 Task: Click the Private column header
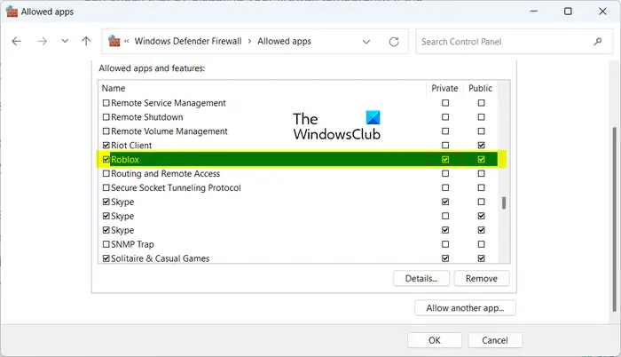[444, 88]
